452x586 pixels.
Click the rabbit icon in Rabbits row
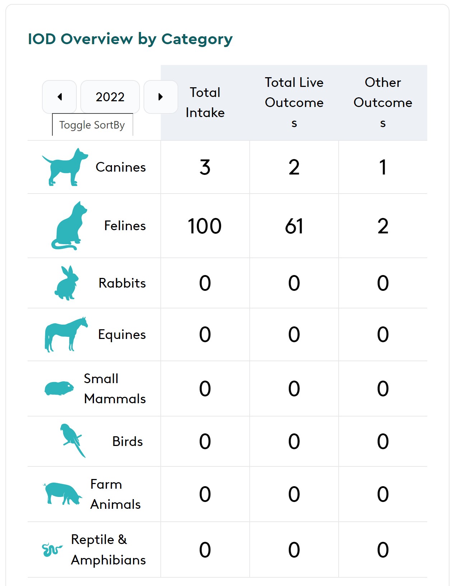point(67,283)
